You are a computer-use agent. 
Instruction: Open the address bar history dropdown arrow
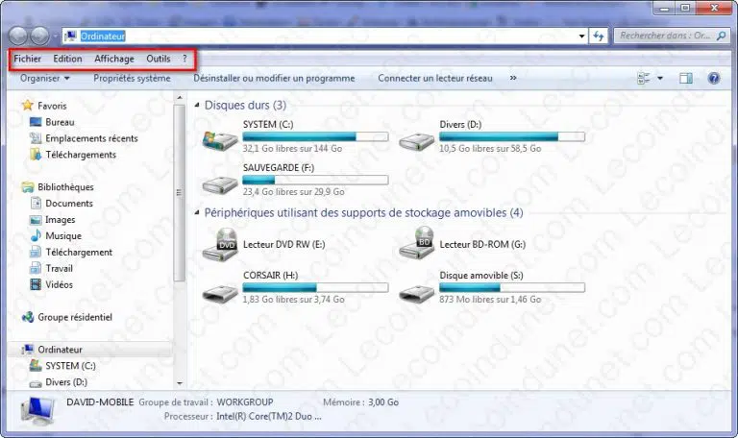click(x=581, y=36)
